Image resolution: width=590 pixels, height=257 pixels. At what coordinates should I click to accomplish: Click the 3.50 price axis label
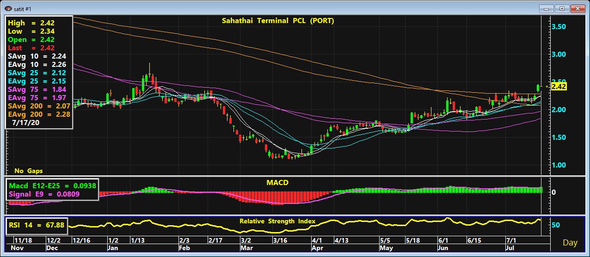pos(559,27)
